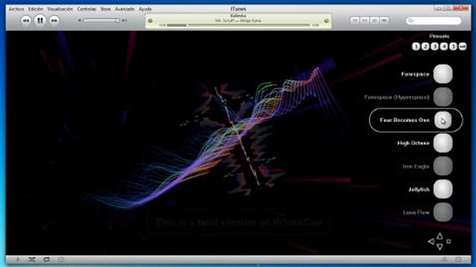Click the up arrow in visualizer navigation
The height and width of the screenshot is (267, 476).
click(440, 236)
